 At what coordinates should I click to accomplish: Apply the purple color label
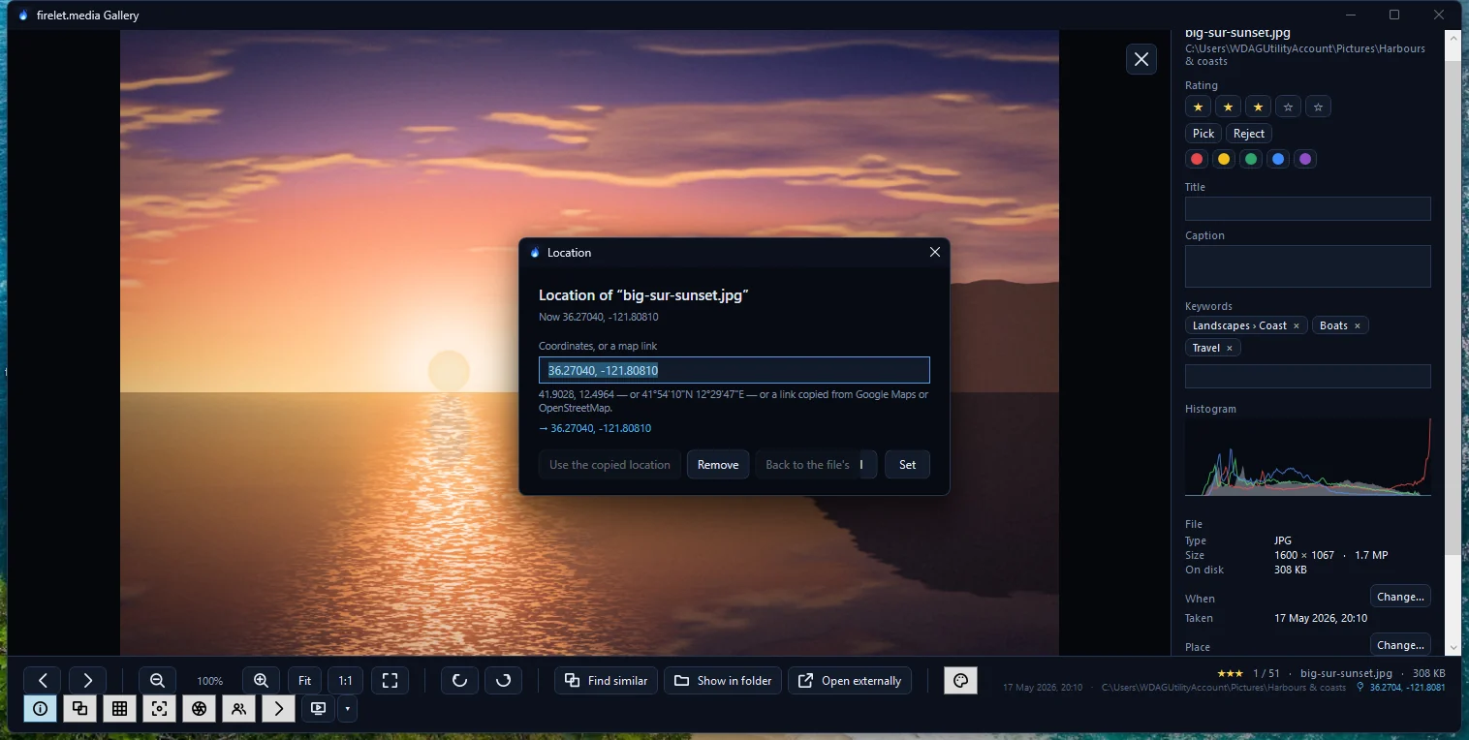(1305, 159)
